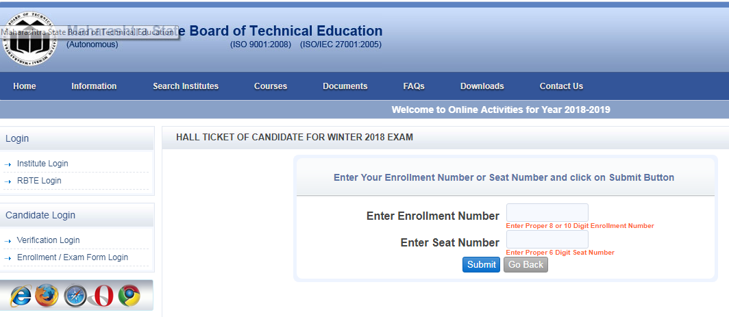This screenshot has width=729, height=317.
Task: Open the Verification Login link
Action: [x=48, y=240]
